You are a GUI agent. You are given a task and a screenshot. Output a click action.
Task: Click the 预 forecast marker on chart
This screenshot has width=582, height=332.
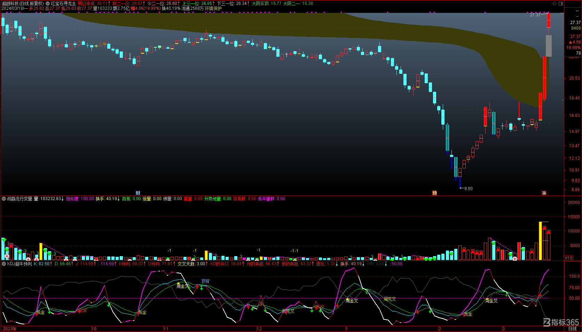click(x=434, y=193)
